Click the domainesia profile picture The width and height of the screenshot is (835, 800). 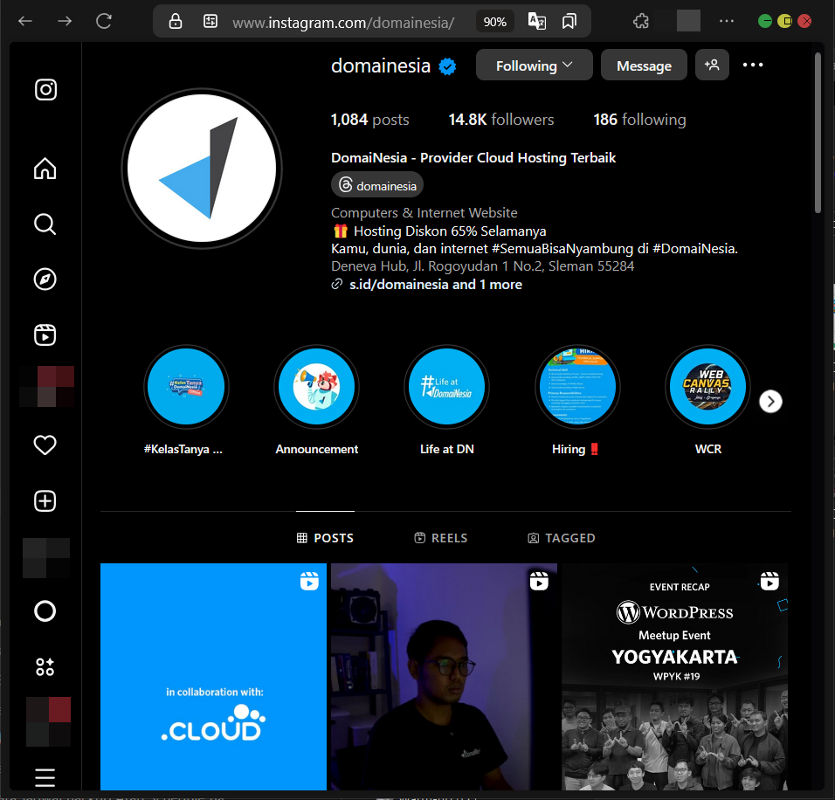pos(202,169)
